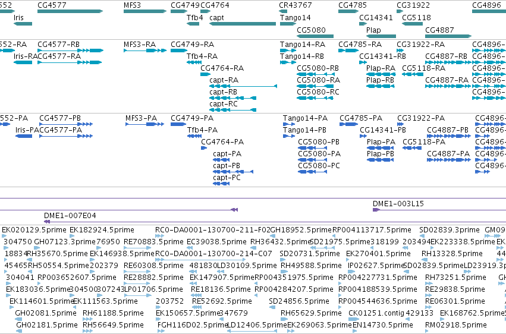Select the CG4577-RA transcript label
The image size is (506, 334).
click(x=59, y=56)
